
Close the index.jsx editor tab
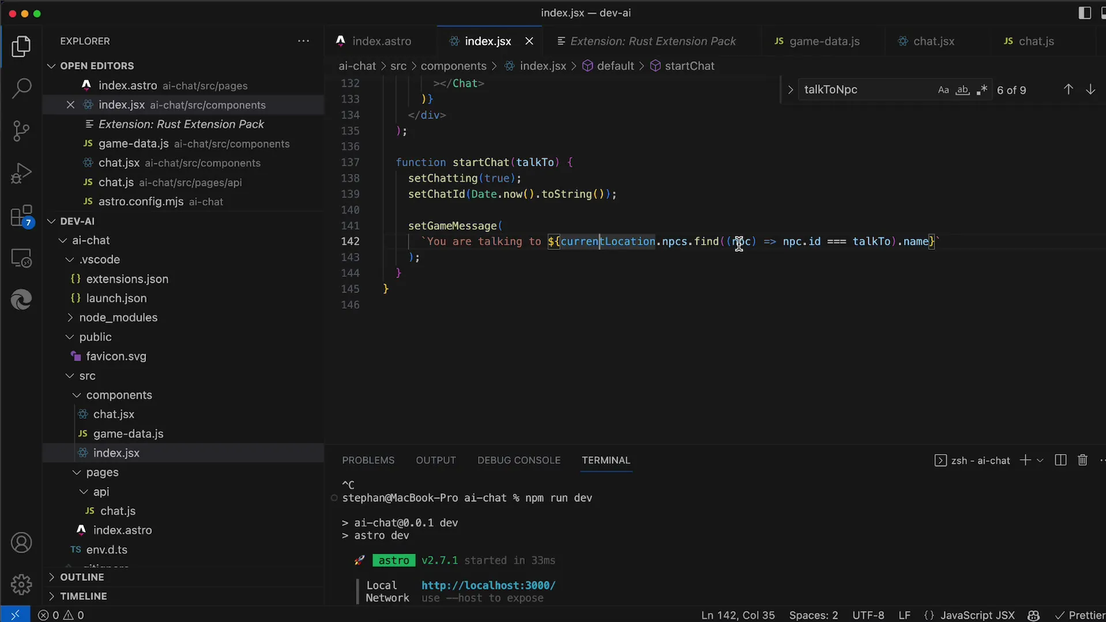(529, 41)
